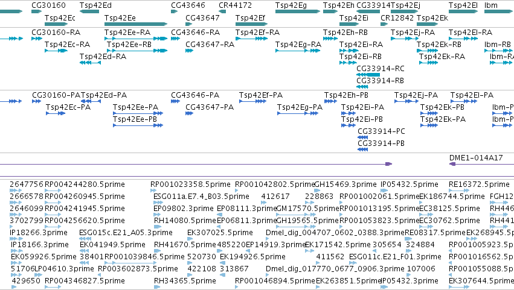
Task: Select the Tsp42Ee gene bar
Action: 136,24
